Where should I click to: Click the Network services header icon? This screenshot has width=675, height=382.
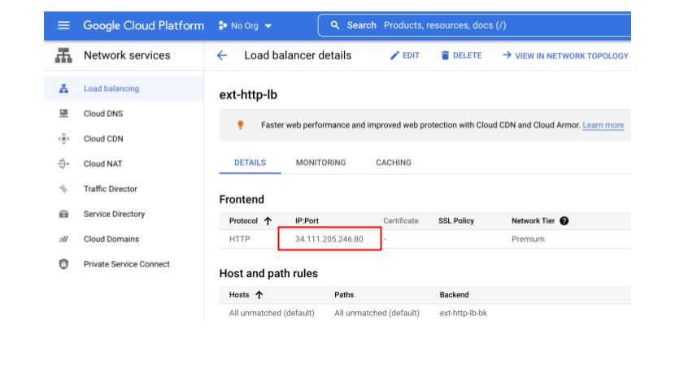tap(63, 55)
